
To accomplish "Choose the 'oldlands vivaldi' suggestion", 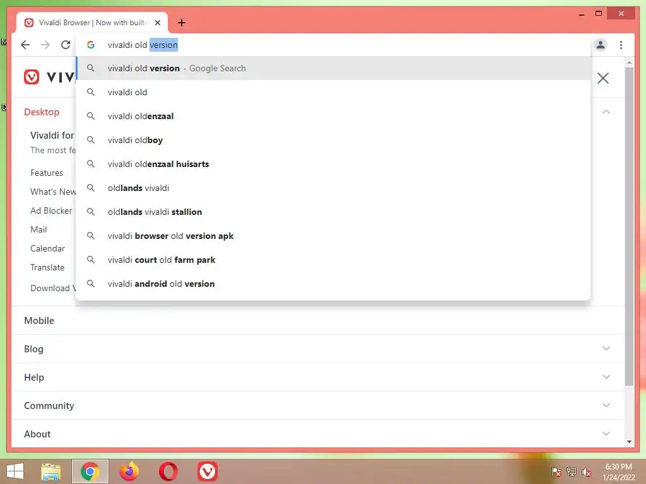I will point(333,188).
